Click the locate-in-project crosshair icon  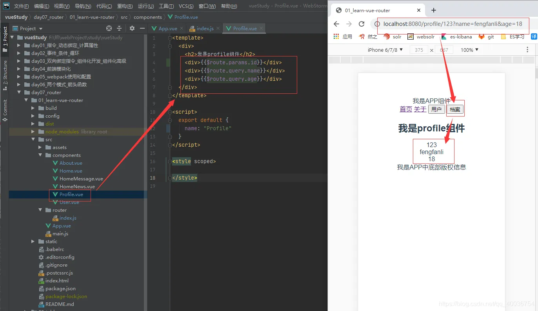click(x=109, y=28)
